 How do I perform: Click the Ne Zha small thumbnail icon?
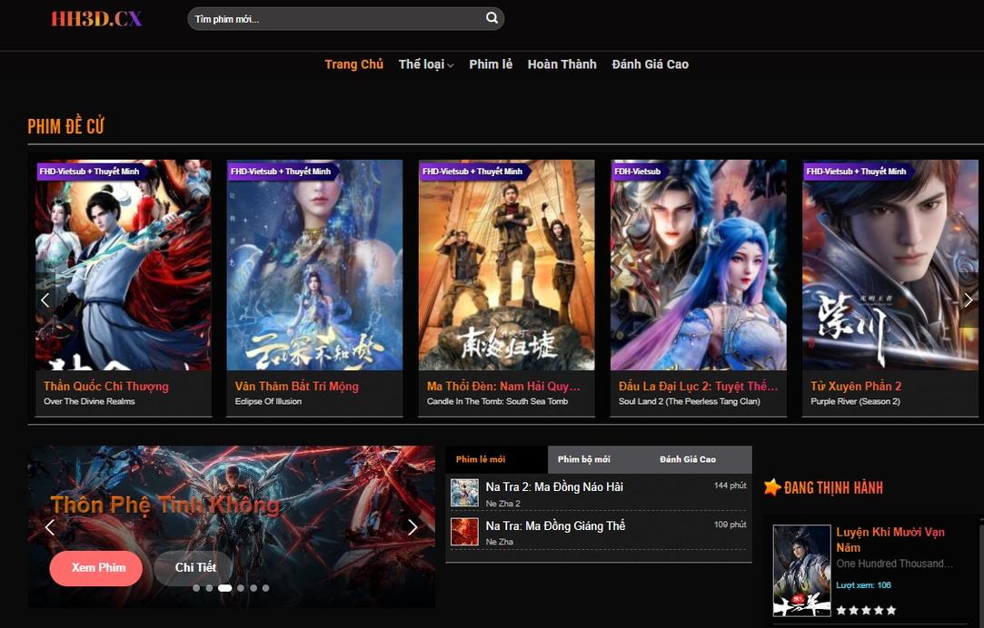pos(464,532)
